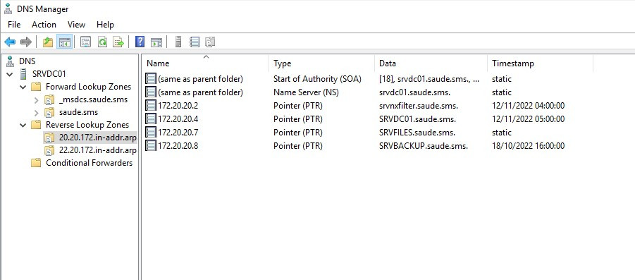Click SRVDC01.saude.sms. data cell
The image size is (635, 280).
(417, 118)
